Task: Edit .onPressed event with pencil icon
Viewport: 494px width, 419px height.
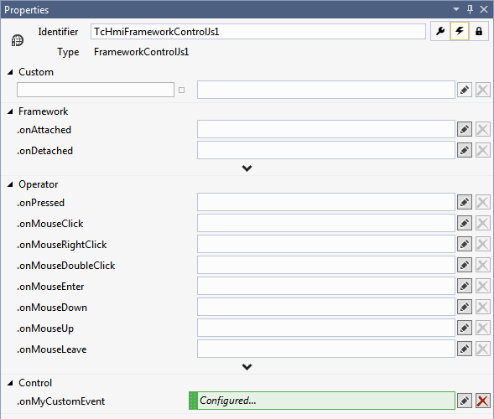Action: tap(465, 202)
